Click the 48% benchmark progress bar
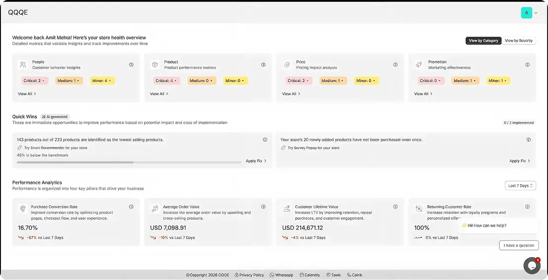 coord(129,162)
